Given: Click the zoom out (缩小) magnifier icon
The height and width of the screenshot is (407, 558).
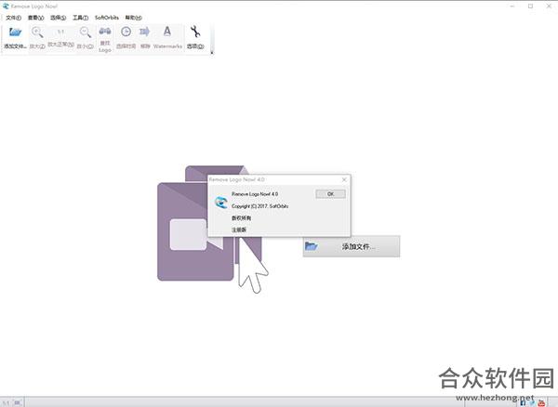Looking at the screenshot, I should pos(85,33).
